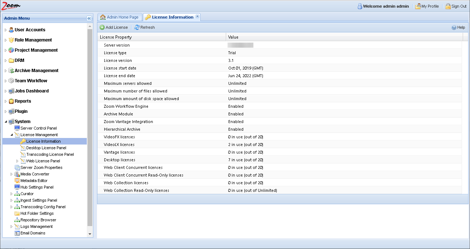Viewport: 470px width, 249px height.
Task: Click the Project Management globe icon
Action: (x=11, y=50)
